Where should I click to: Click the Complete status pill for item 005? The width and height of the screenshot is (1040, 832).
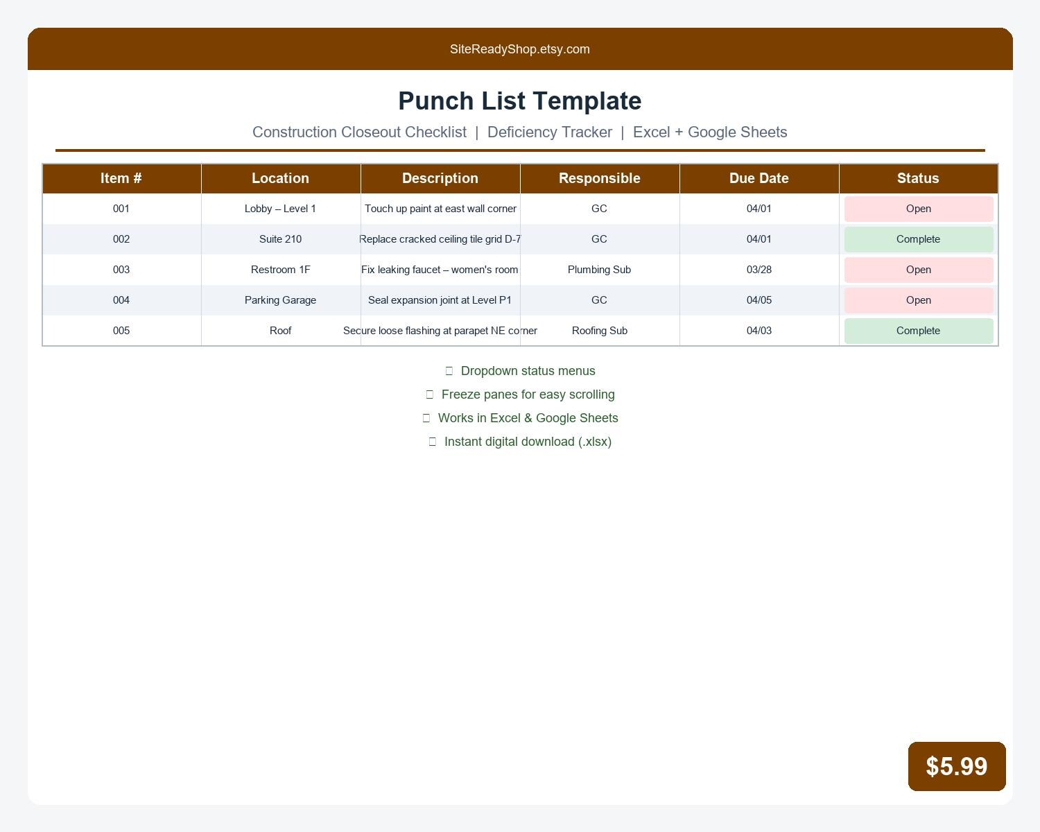[919, 331]
